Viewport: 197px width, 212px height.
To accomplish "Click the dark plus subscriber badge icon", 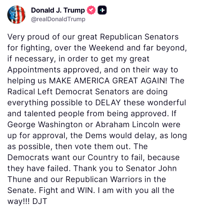I will (x=102, y=10).
